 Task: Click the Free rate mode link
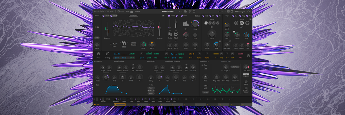coord(205,68)
